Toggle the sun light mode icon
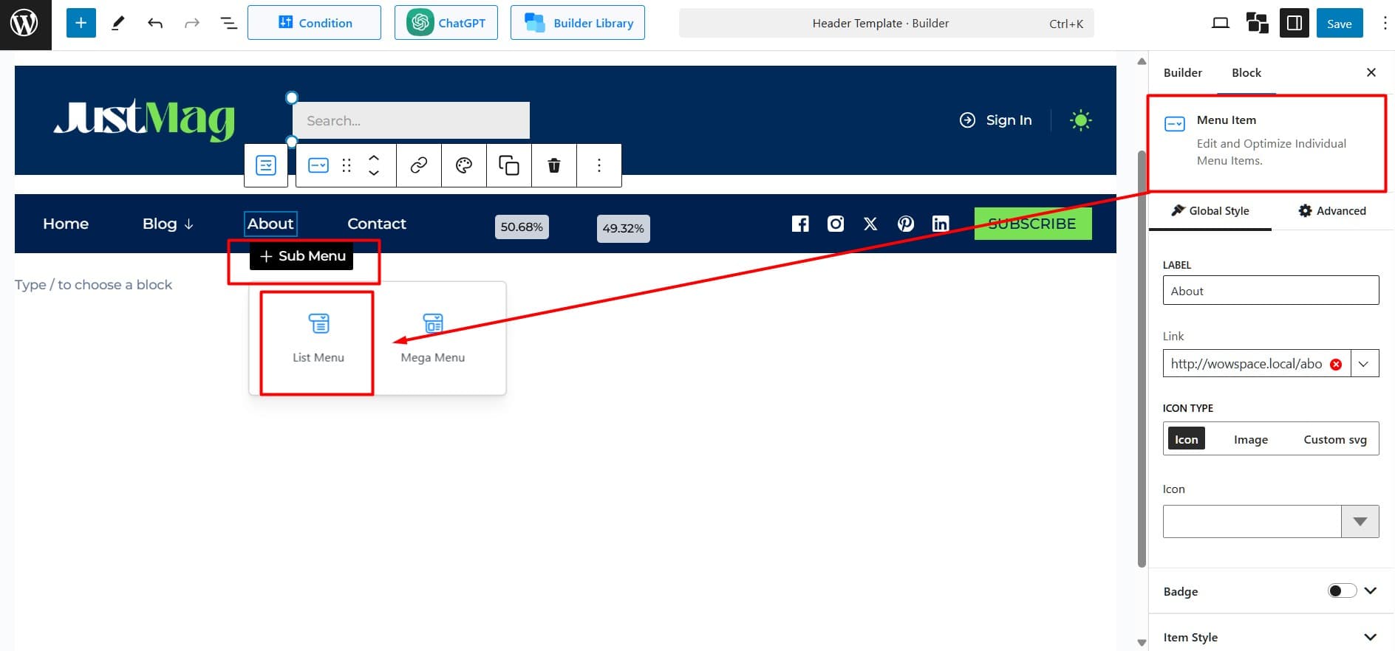Viewport: 1395px width, 651px height. [x=1081, y=120]
